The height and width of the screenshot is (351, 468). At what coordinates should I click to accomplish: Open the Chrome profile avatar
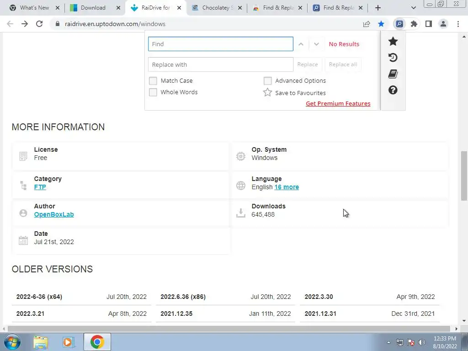(443, 24)
